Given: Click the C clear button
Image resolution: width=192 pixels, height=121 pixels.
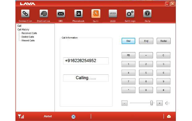Looking at the screenshot, I should 163,55.
